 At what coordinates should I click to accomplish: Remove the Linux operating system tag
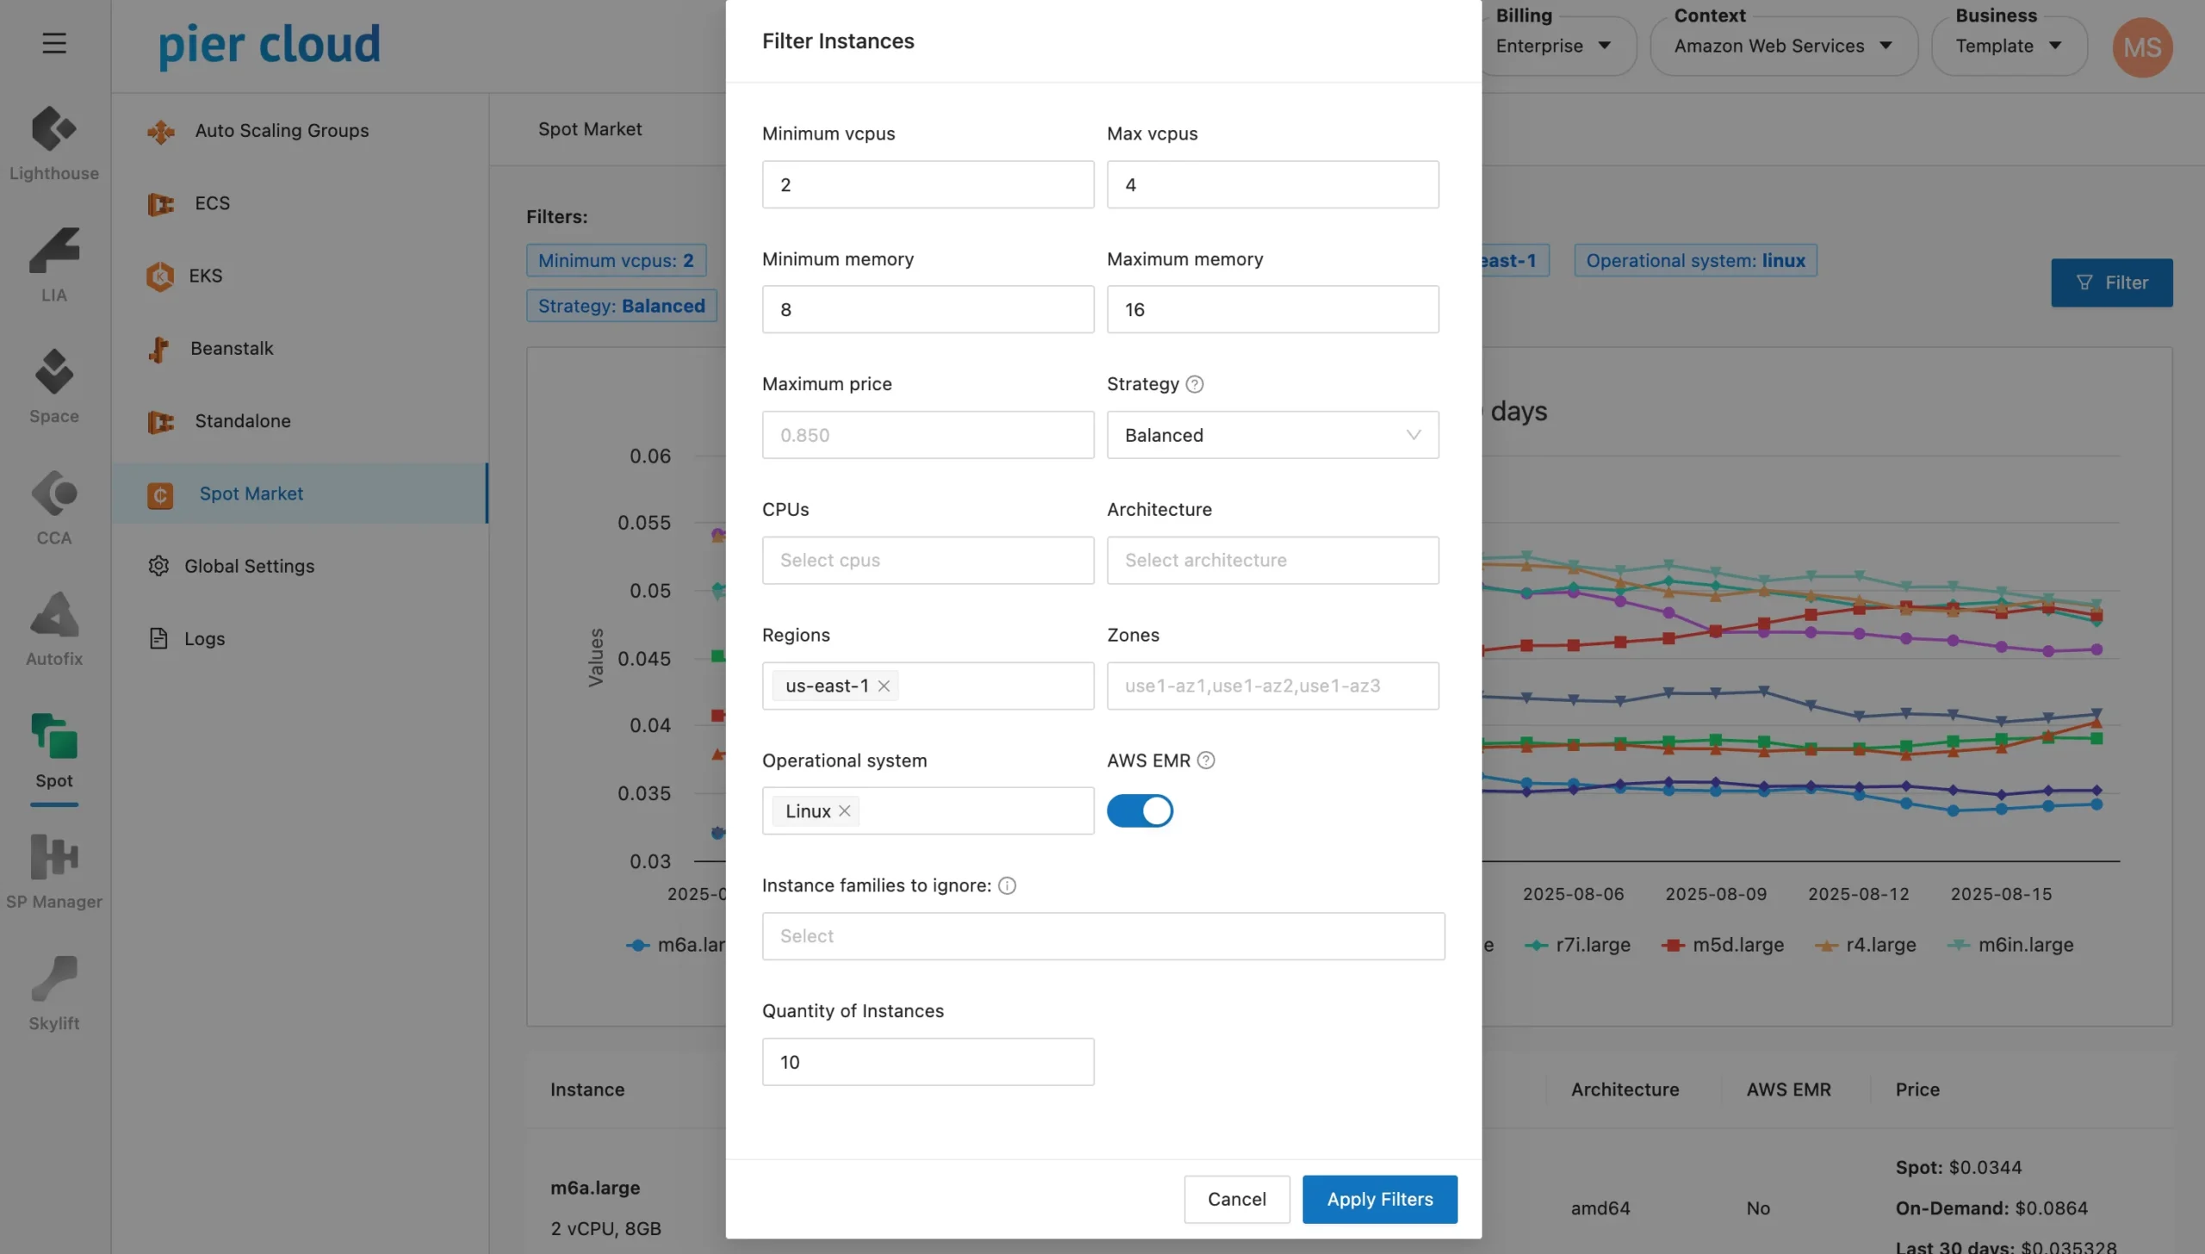[x=845, y=810]
